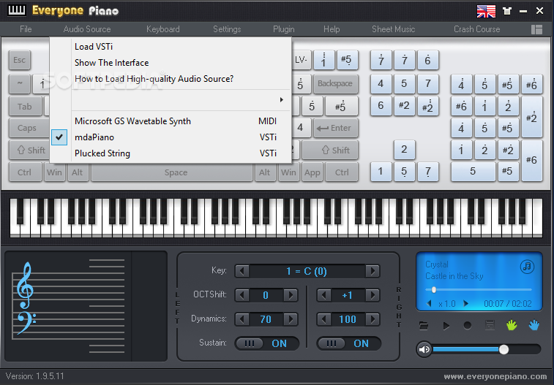Image resolution: width=554 pixels, height=385 pixels.
Task: Click the bass clef on the staff
Action: 26,322
